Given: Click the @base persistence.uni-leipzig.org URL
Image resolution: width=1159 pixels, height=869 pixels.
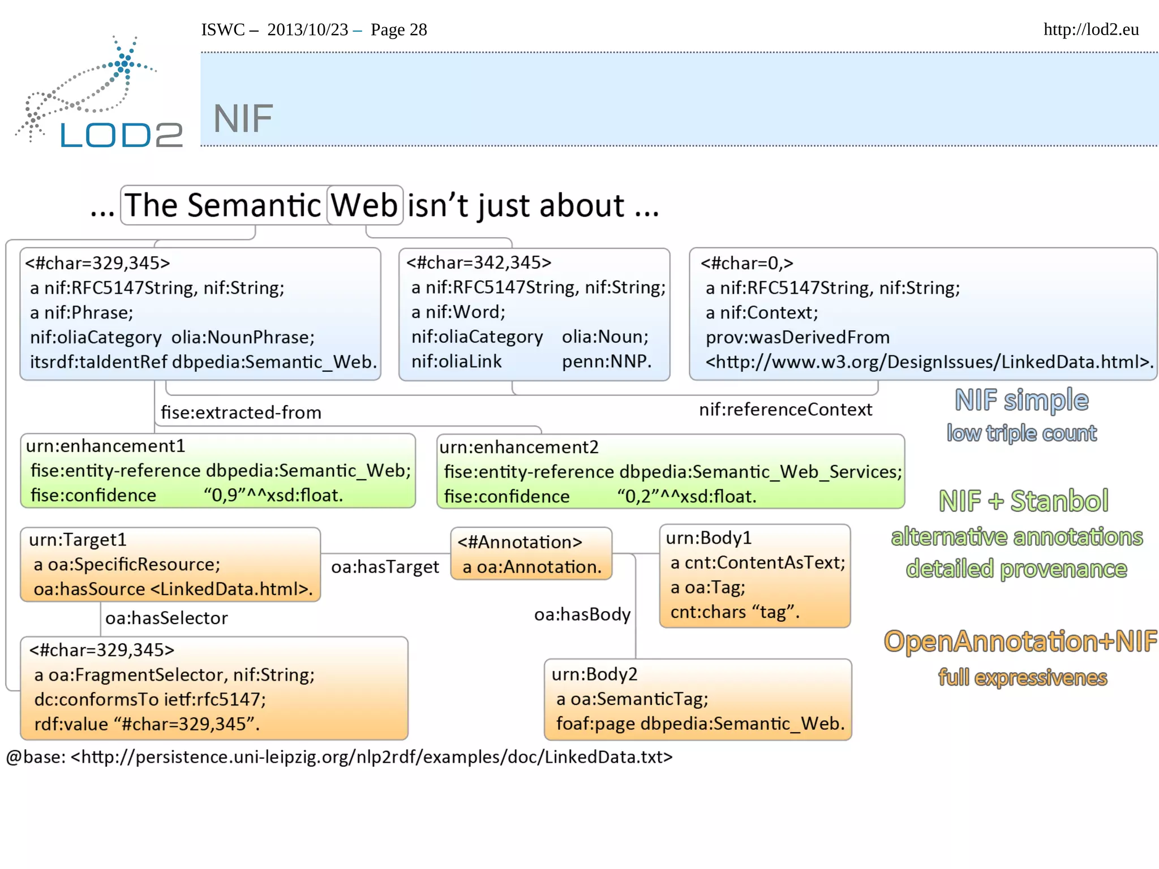Looking at the screenshot, I should click(371, 757).
